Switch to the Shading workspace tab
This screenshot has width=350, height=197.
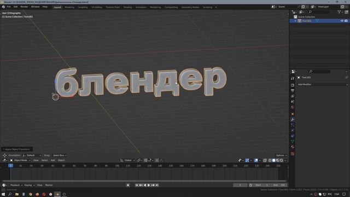click(x=127, y=7)
